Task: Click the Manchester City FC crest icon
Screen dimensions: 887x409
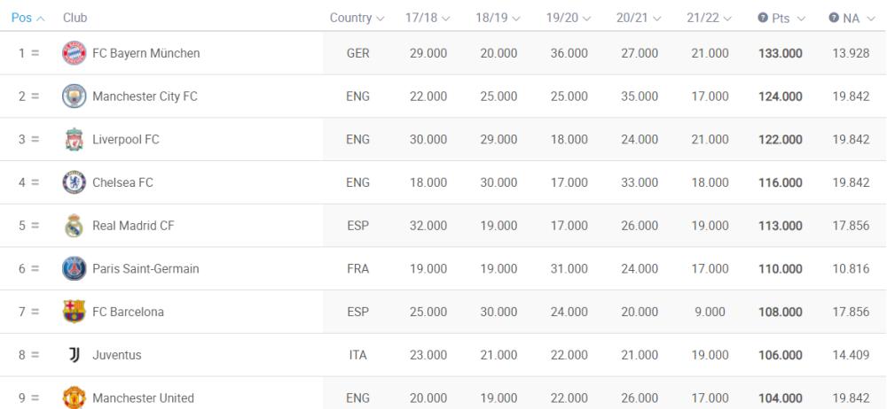Action: pyautogui.click(x=75, y=96)
